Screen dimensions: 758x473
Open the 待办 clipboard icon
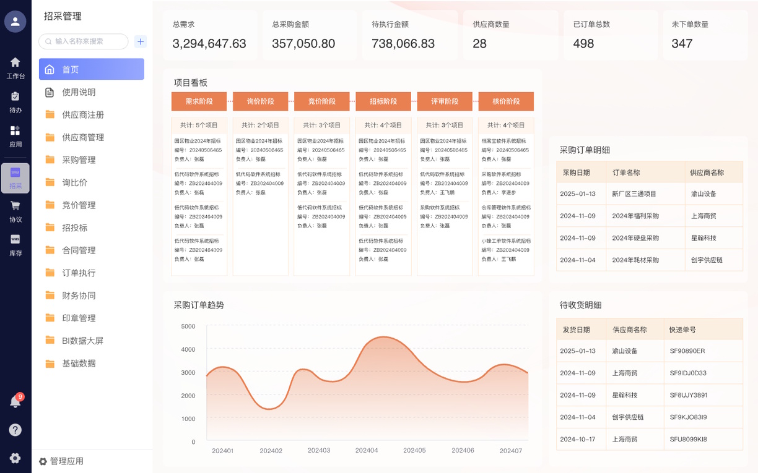[15, 96]
